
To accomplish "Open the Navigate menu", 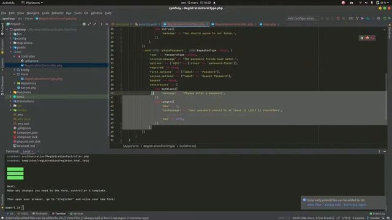I will coord(33,13).
